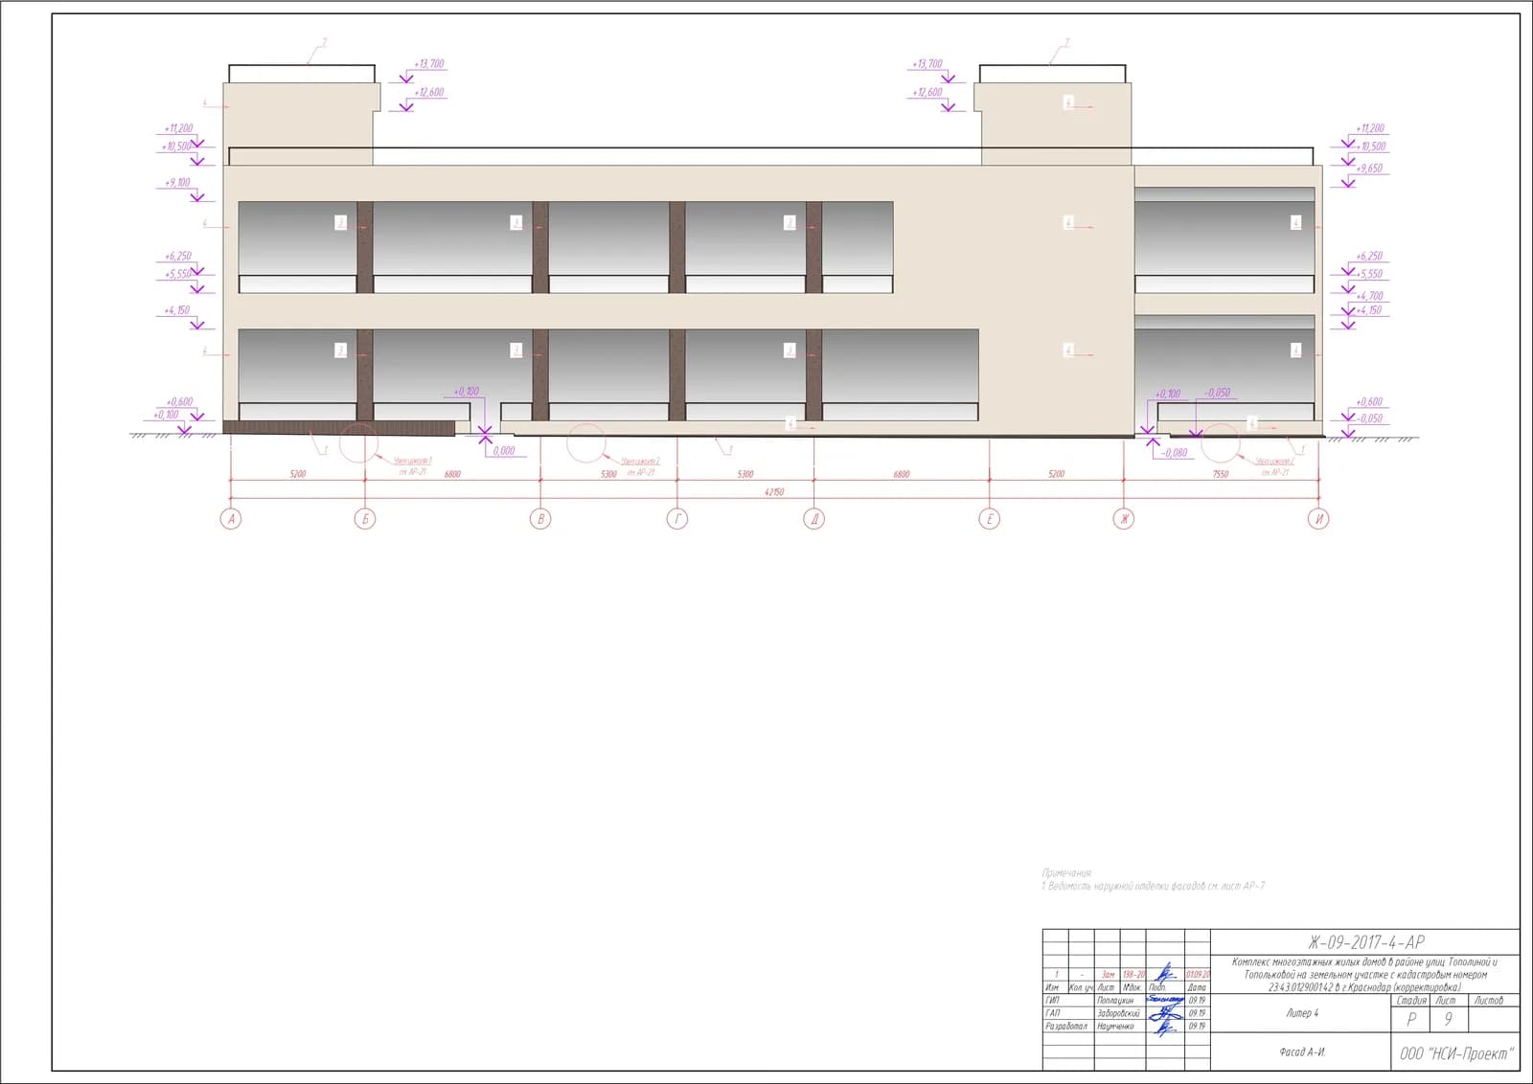
Task: Select the "Кол.уч" column header
Action: (x=1081, y=987)
